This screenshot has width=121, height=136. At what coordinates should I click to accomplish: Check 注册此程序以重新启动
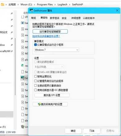click(x=35, y=85)
